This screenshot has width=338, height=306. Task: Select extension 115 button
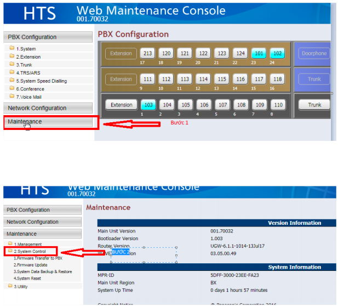[222, 79]
